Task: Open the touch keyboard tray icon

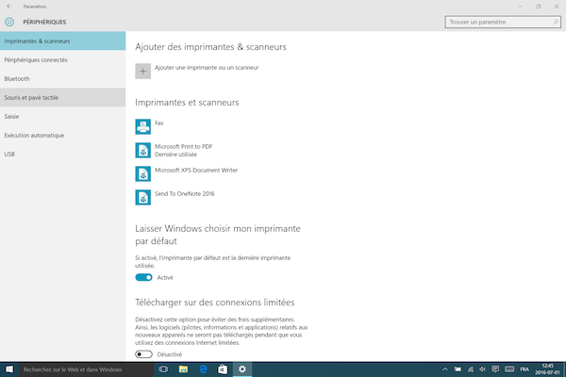Action: tap(509, 369)
